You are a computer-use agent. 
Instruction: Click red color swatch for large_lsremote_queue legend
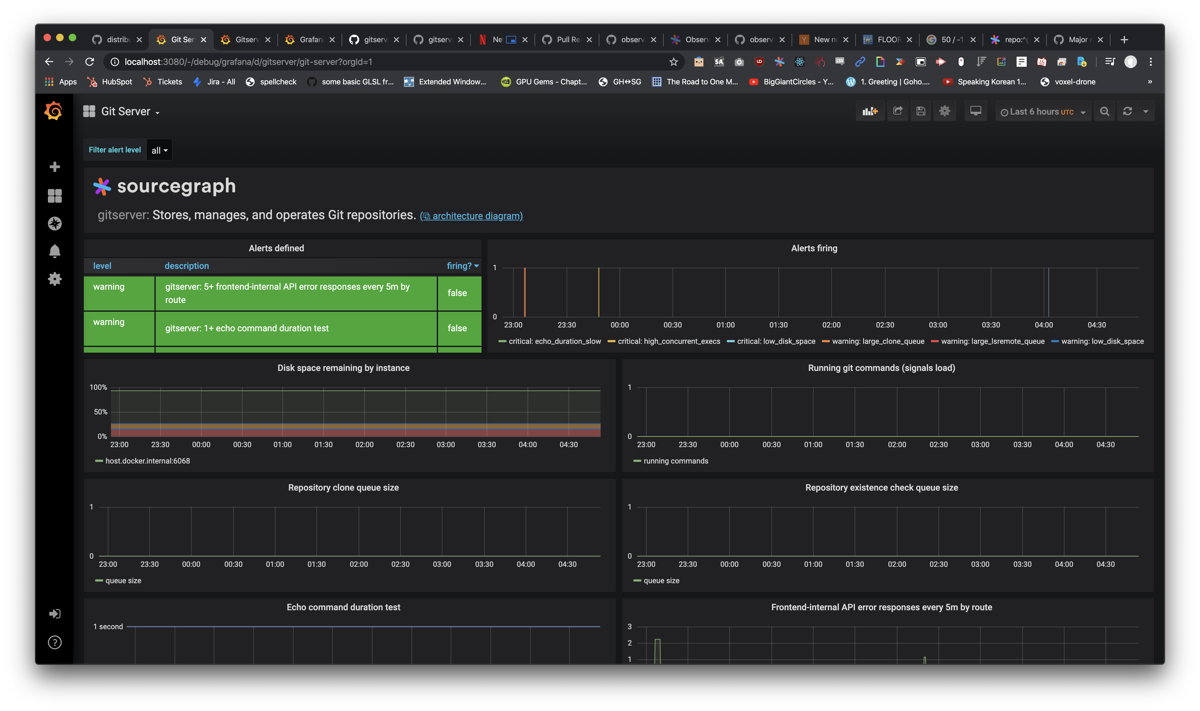(934, 342)
